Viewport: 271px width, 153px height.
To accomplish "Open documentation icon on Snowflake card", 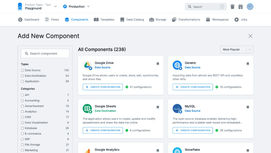I will point(248,151).
